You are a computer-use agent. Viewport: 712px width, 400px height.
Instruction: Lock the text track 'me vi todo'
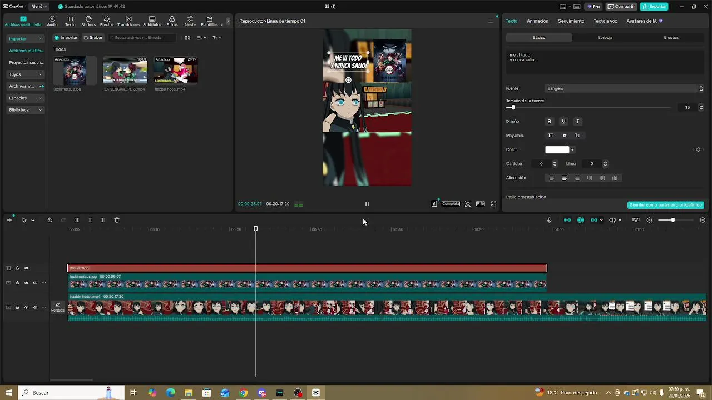click(17, 268)
